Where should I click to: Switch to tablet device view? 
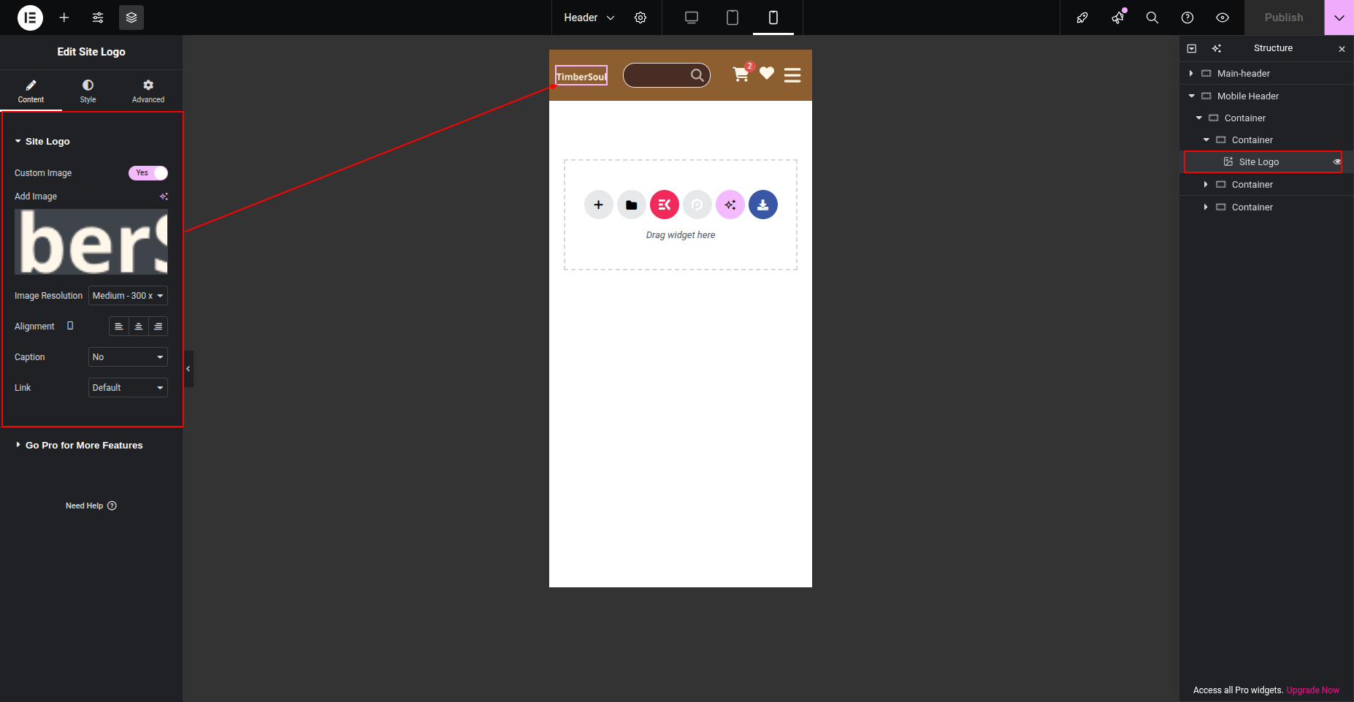click(732, 18)
